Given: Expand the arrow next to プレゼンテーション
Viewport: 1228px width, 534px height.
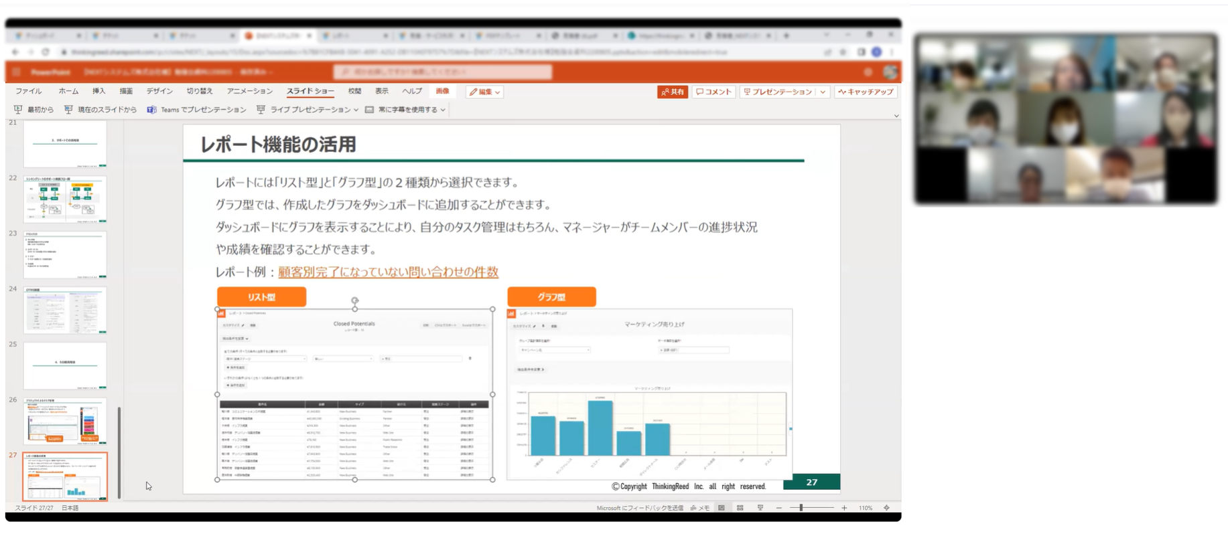Looking at the screenshot, I should point(823,92).
